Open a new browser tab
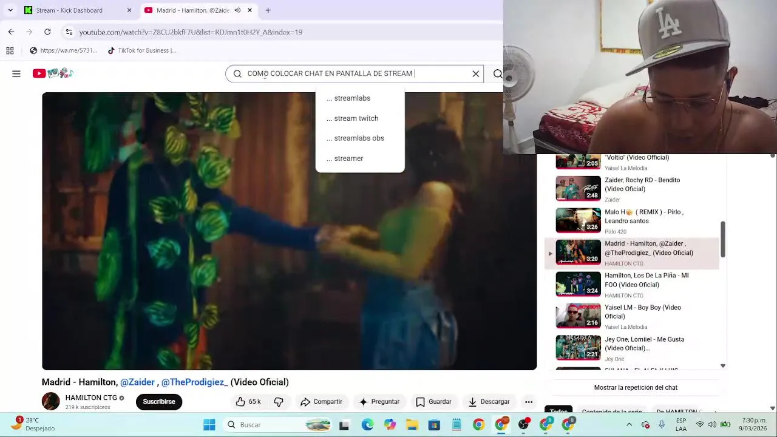 [x=268, y=10]
